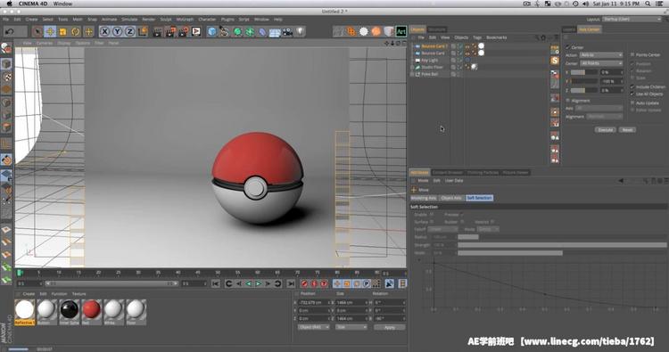Select the Soft Selection tab
This screenshot has height=352, width=669.
point(479,198)
